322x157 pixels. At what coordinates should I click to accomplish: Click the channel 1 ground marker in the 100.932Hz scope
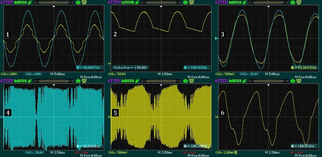pyautogui.click(x=217, y=117)
